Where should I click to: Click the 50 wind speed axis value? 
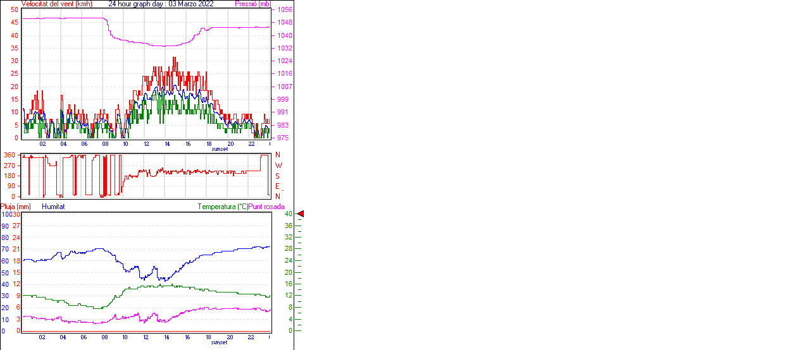coord(15,10)
